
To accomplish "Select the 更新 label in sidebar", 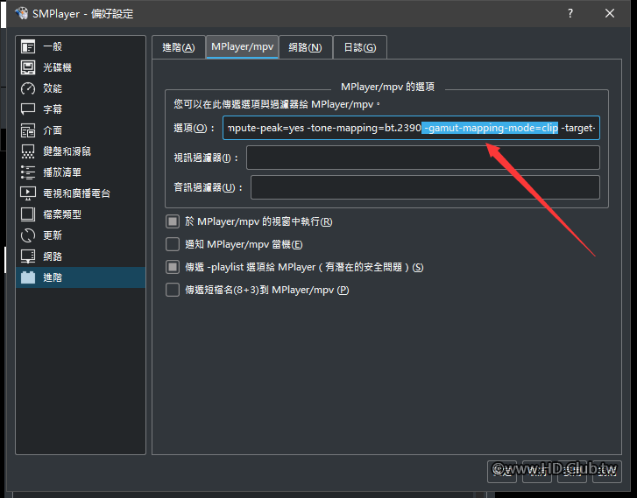I will pos(53,235).
